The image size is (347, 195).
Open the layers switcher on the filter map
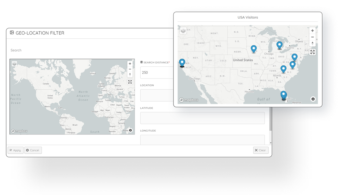click(15, 64)
